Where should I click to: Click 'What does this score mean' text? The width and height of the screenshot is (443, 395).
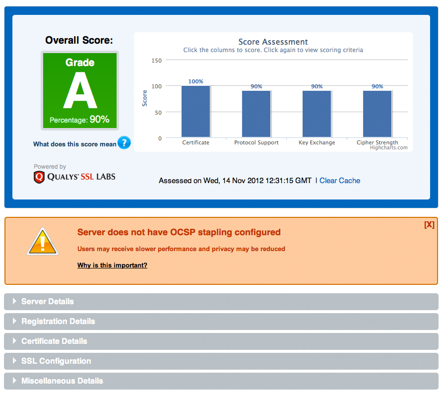[x=74, y=144]
